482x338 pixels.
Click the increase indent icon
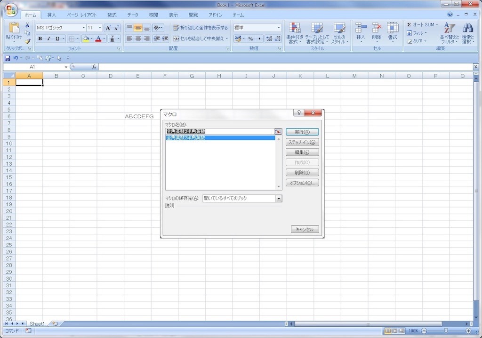pyautogui.click(x=165, y=38)
